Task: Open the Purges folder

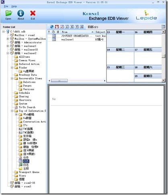Action: point(27,86)
